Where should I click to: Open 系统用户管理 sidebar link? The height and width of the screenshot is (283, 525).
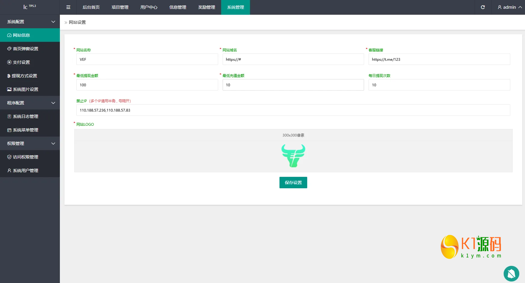point(30,171)
